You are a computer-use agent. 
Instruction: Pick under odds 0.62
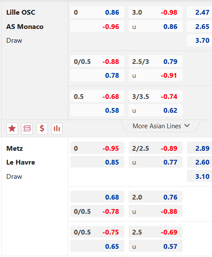[155, 110]
